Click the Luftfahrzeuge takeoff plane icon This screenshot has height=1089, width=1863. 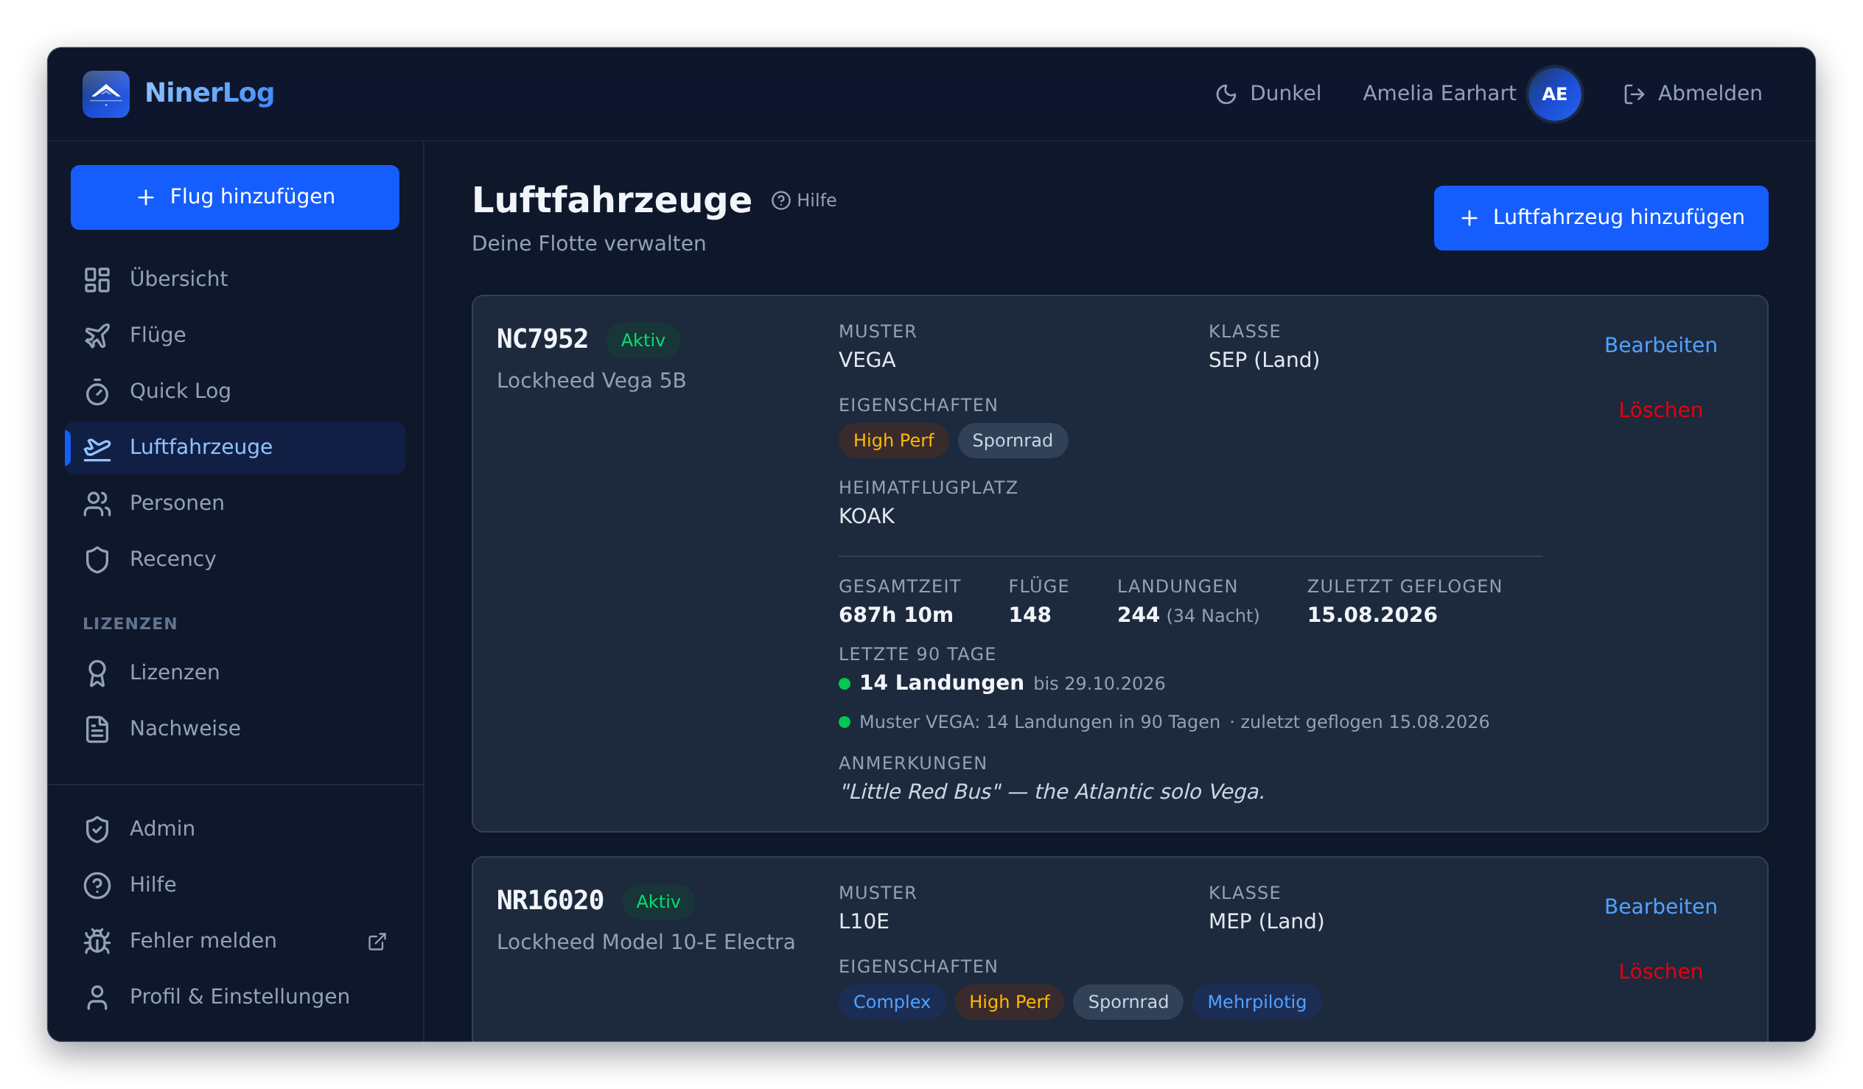(97, 448)
